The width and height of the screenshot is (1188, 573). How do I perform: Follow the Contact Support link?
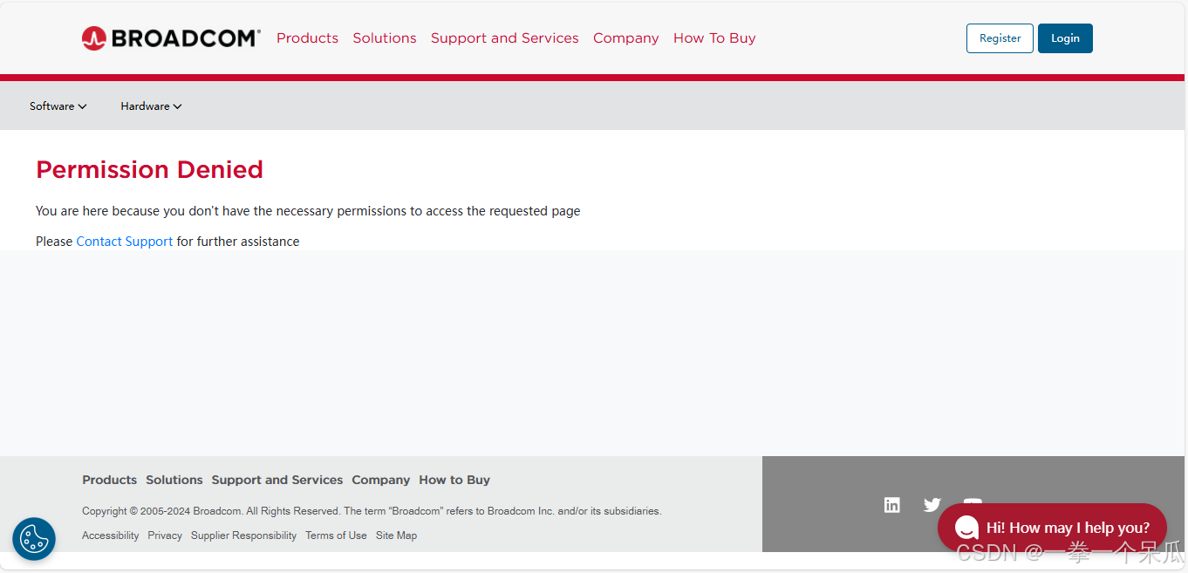[x=125, y=242]
